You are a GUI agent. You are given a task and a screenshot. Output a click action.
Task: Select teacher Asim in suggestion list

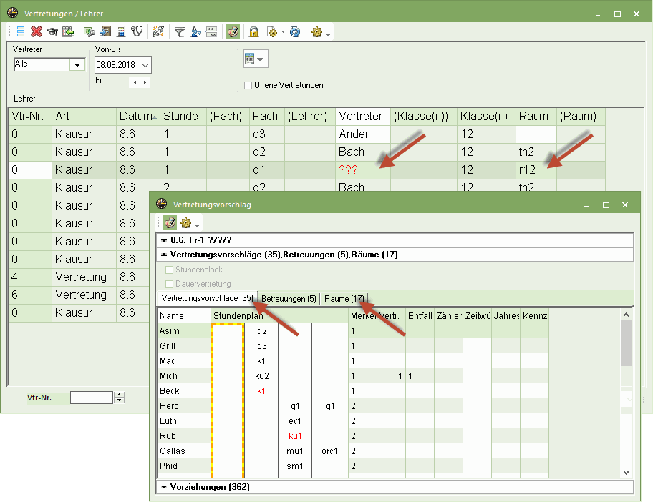[184, 330]
